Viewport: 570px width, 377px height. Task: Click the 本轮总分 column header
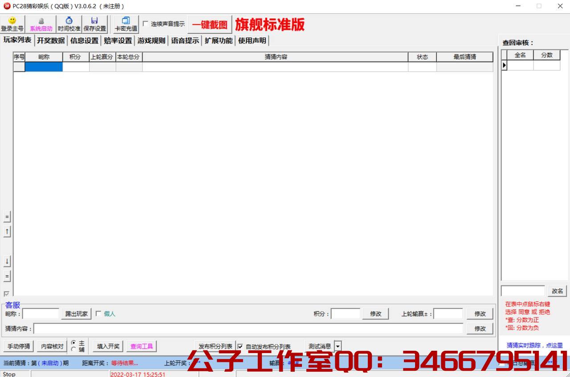click(129, 57)
